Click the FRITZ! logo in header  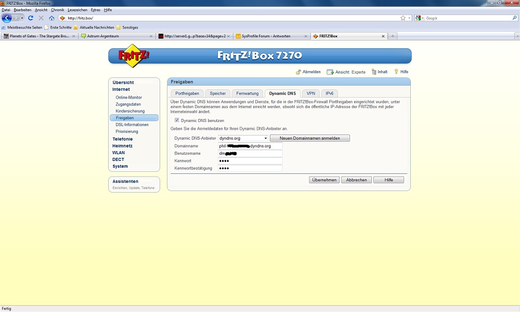click(133, 56)
